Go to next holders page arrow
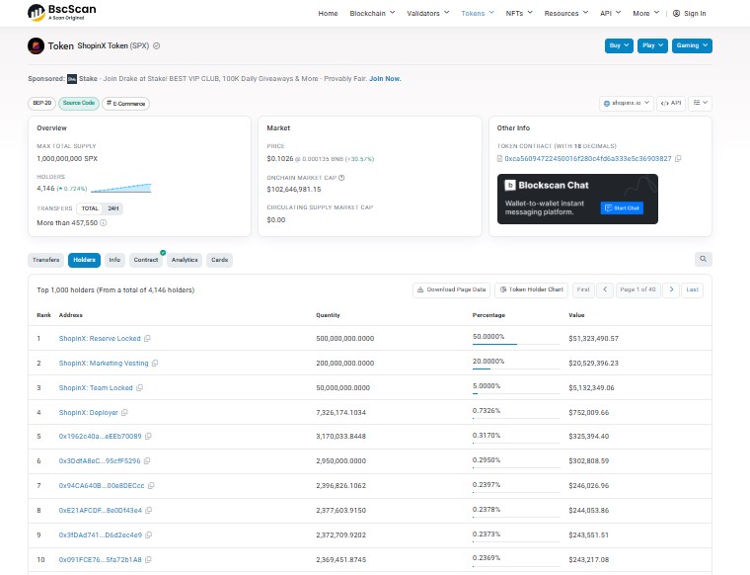The image size is (750, 575). 671,289
